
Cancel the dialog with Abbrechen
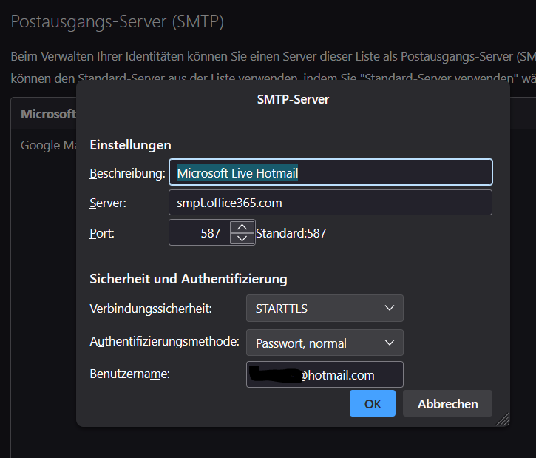pyautogui.click(x=447, y=404)
